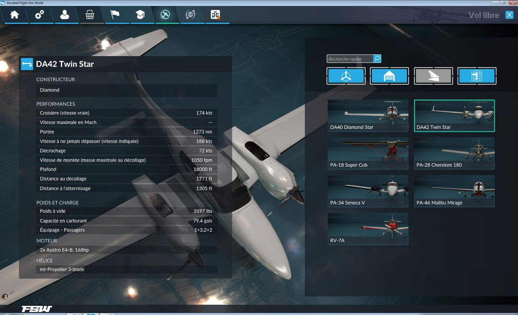Close the Vol libre screen with X
Viewport: 518px width, 315px height.
[509, 15]
